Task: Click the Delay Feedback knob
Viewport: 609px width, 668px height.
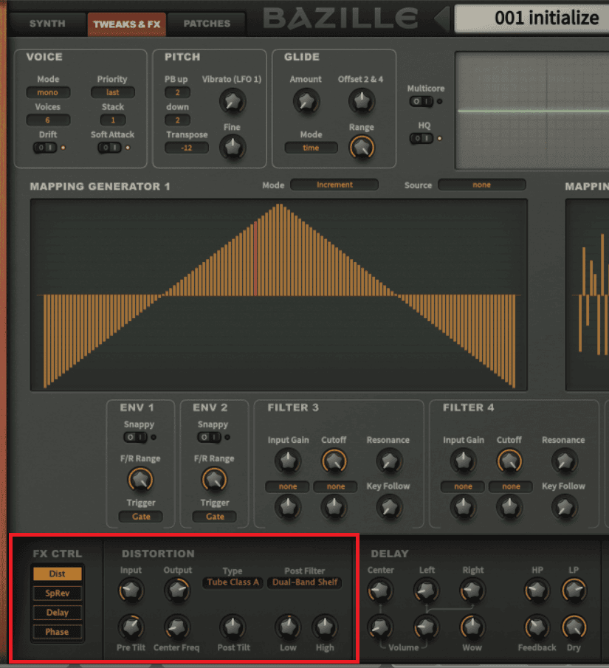Action: [537, 627]
